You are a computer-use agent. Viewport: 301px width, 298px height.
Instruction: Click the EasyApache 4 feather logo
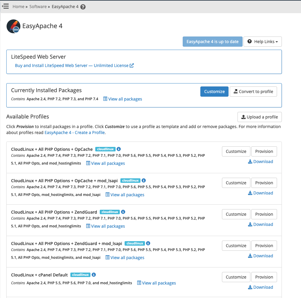coord(13,26)
